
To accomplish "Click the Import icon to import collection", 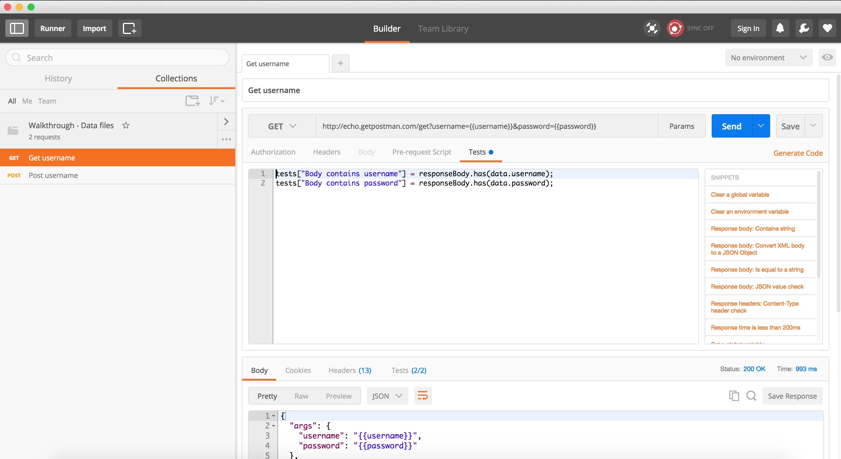I will [x=93, y=28].
